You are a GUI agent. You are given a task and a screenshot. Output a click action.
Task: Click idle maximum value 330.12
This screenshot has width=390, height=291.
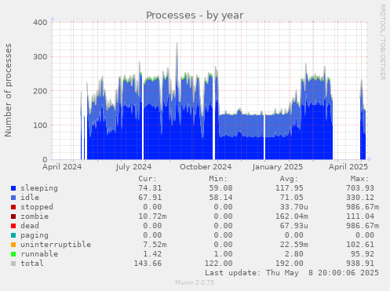point(360,198)
